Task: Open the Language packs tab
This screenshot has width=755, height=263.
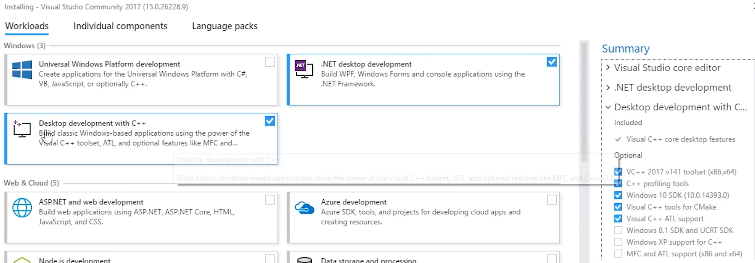Action: (224, 26)
